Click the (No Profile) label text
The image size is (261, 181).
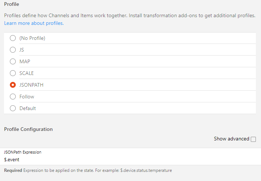pyautogui.click(x=32, y=38)
